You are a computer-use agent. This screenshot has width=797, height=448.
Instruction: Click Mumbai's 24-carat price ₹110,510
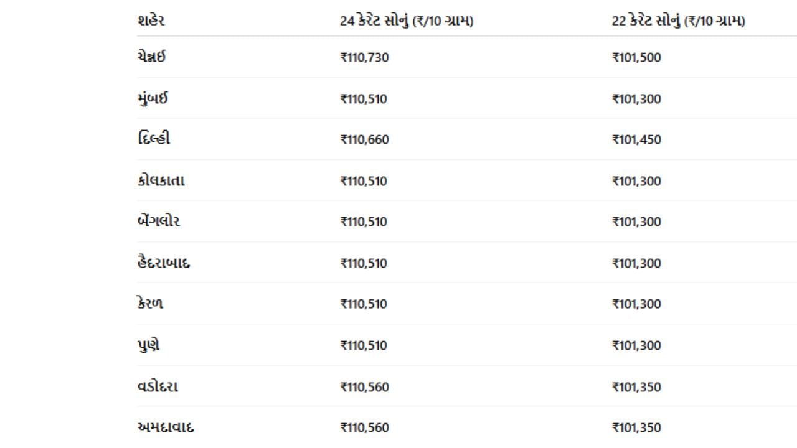click(363, 99)
